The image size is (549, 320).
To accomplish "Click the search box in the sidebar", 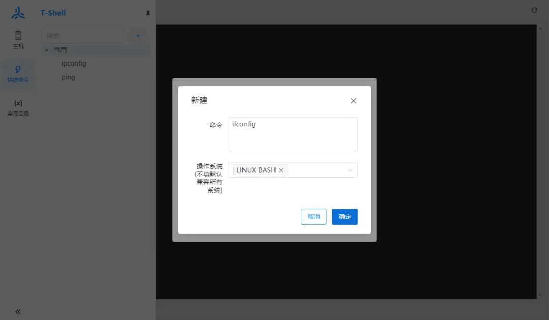I will point(81,36).
